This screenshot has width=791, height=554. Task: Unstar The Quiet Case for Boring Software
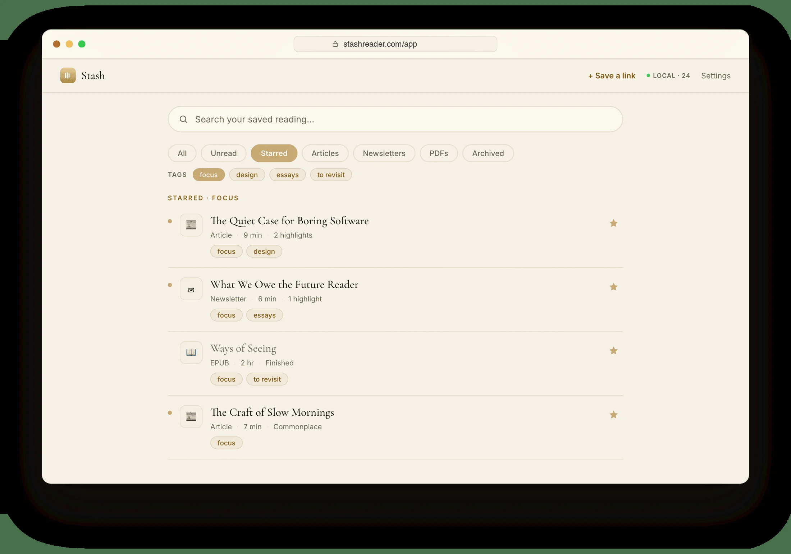click(613, 223)
